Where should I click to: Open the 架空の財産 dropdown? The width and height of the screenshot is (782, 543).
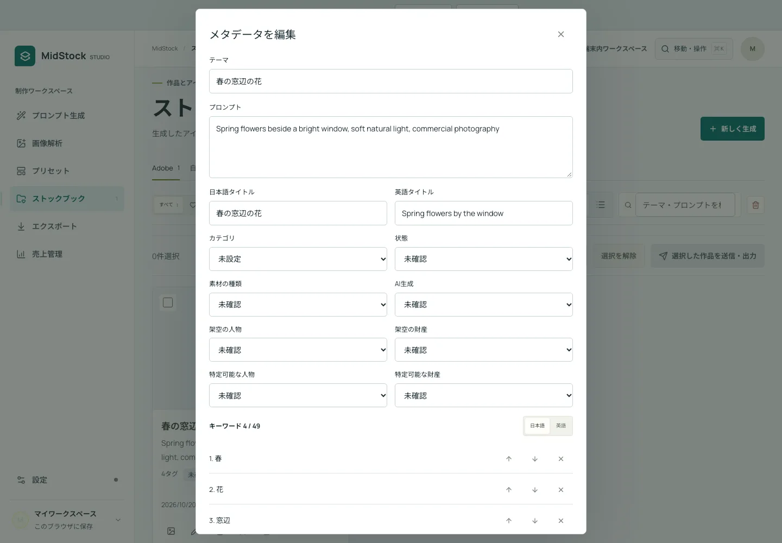pyautogui.click(x=484, y=350)
